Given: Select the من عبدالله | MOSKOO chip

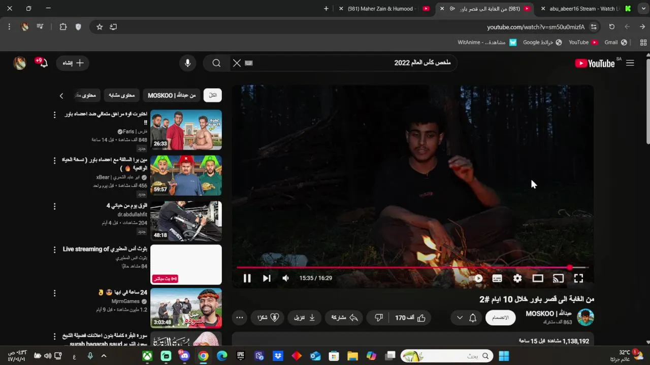Looking at the screenshot, I should 172,95.
